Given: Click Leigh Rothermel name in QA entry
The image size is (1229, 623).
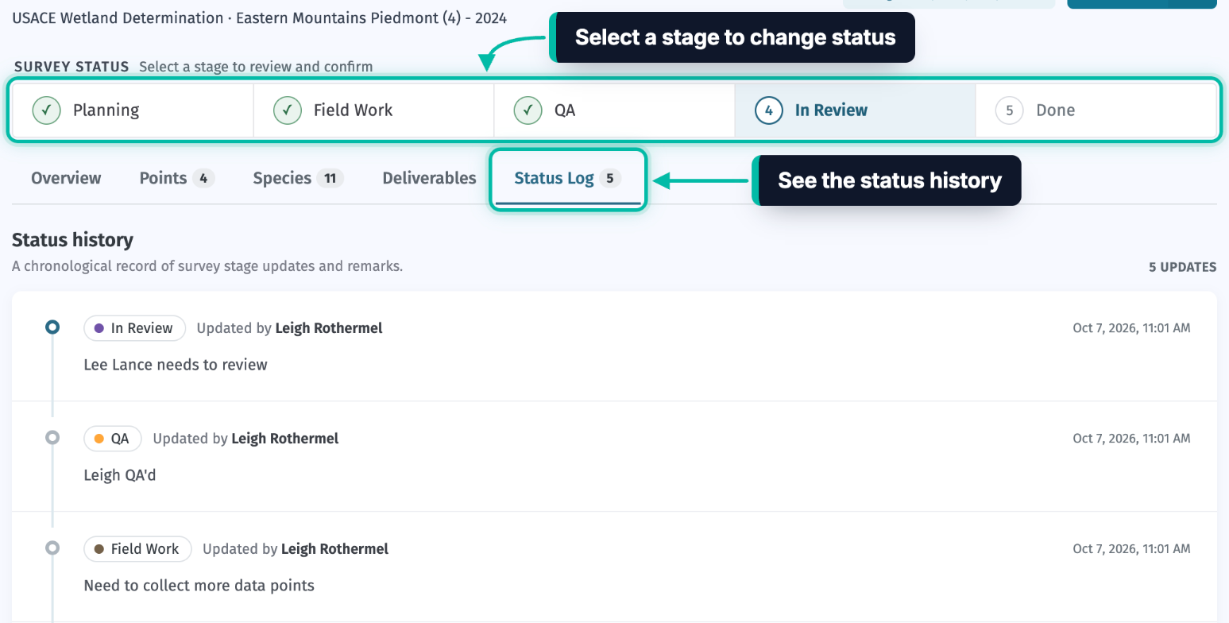Looking at the screenshot, I should click(x=285, y=439).
